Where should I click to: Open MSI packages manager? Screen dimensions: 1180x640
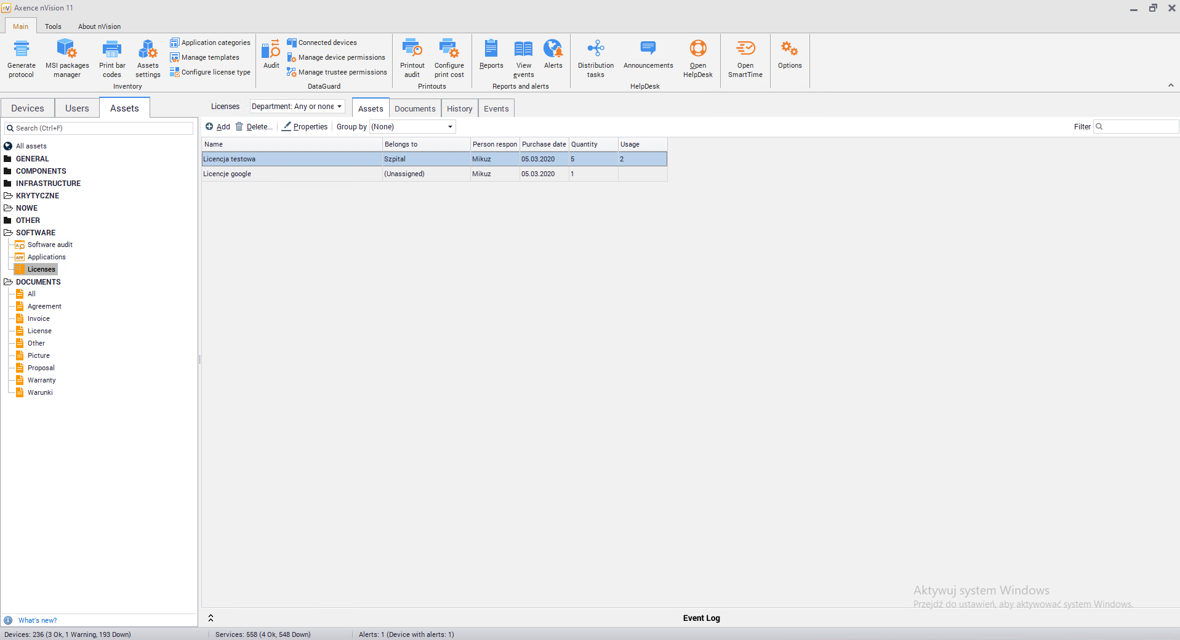point(66,49)
